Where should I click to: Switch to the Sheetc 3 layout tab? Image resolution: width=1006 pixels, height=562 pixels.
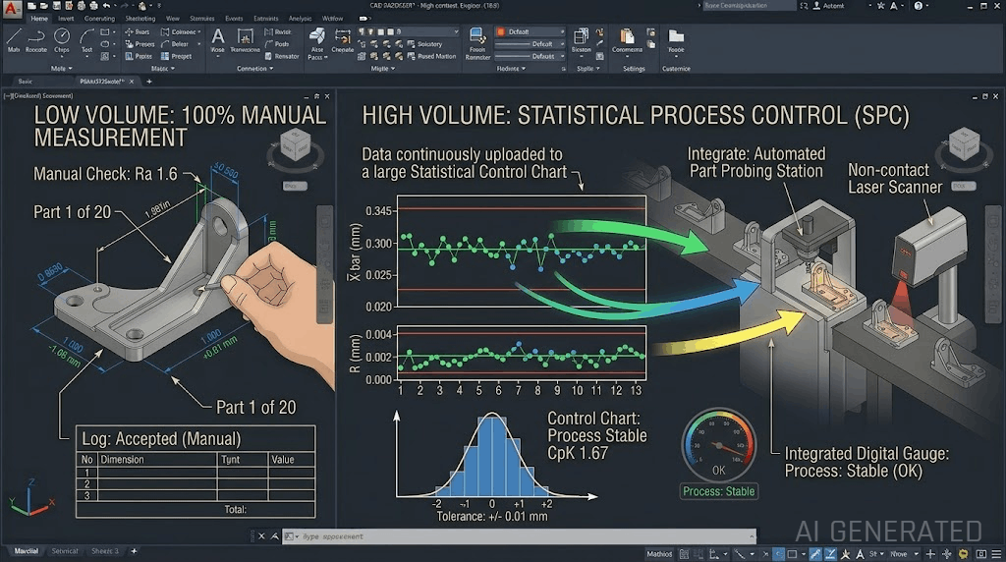105,551
